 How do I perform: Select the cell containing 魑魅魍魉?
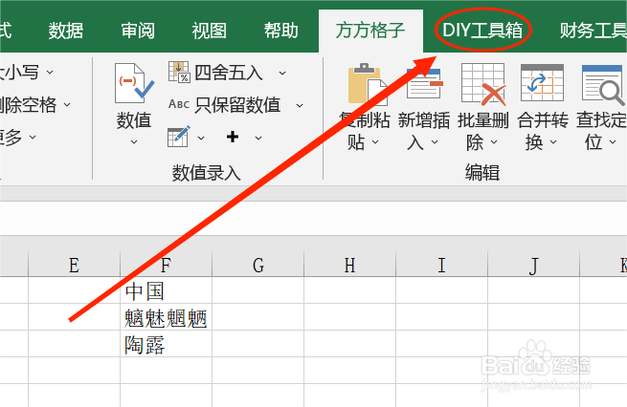point(166,317)
